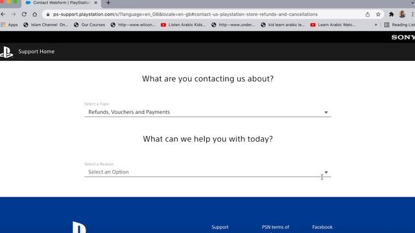Open the Chrome profile avatar
Viewport: 415px width, 233px height.
click(x=402, y=14)
